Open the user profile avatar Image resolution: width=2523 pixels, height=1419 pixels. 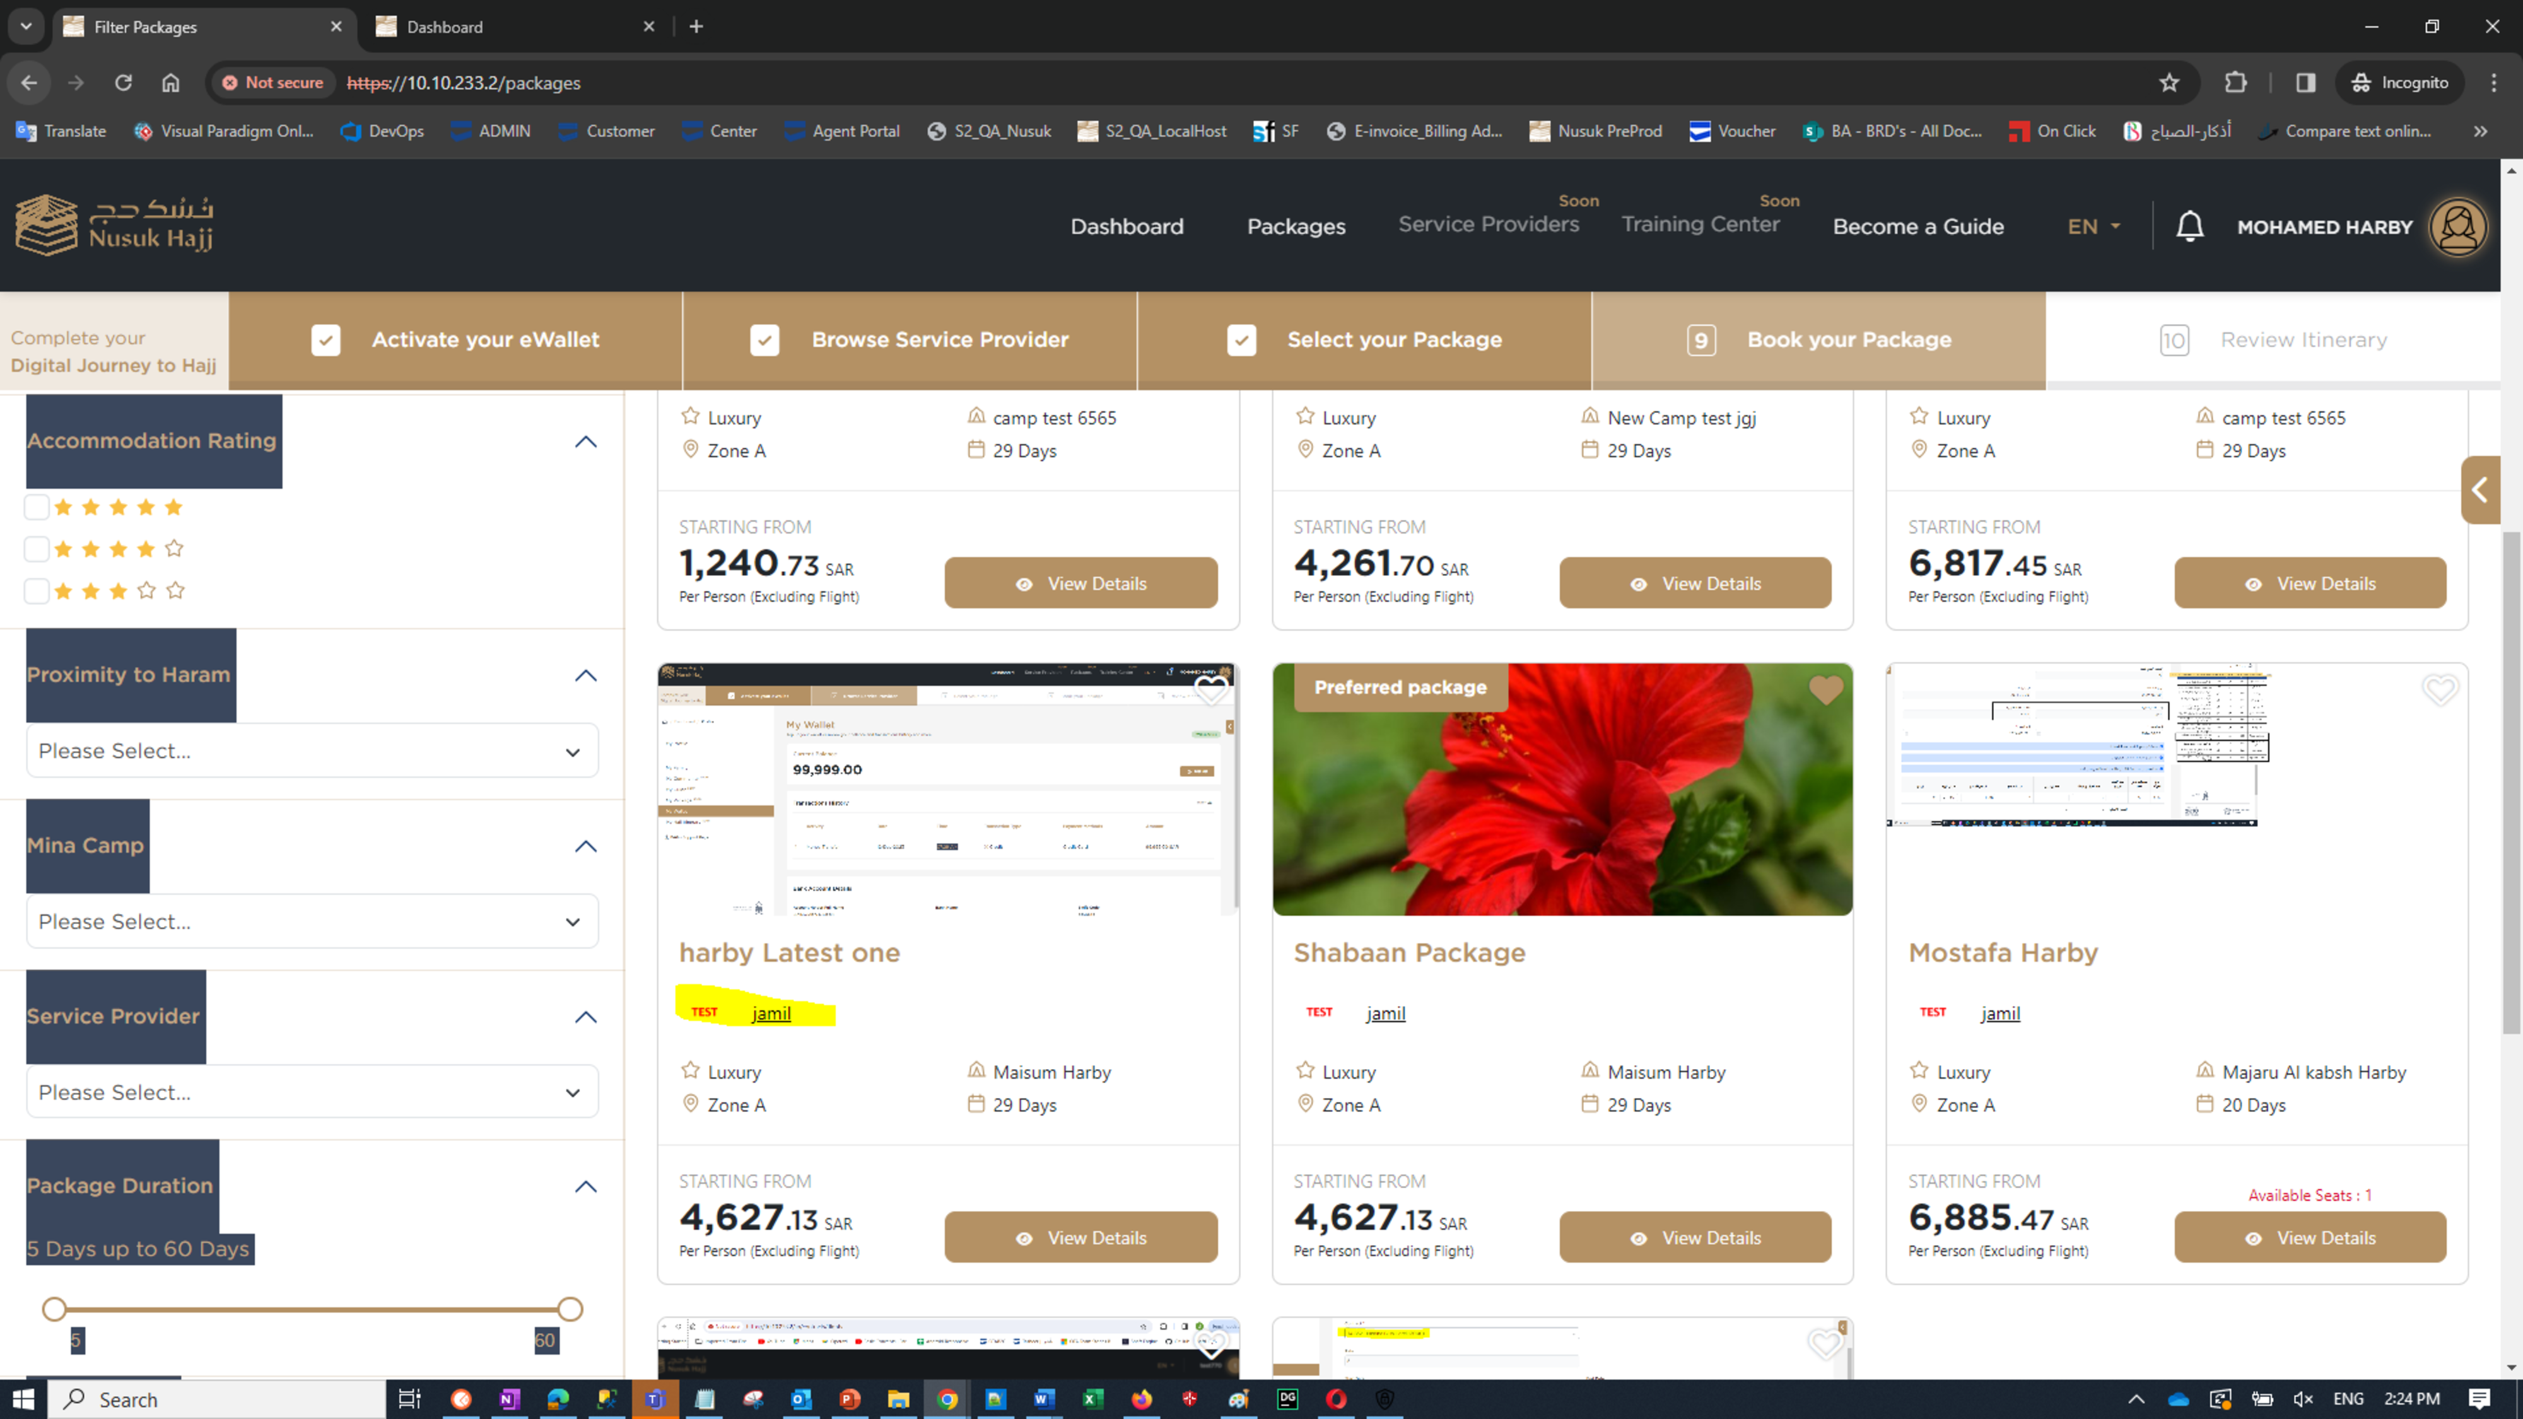point(2457,227)
